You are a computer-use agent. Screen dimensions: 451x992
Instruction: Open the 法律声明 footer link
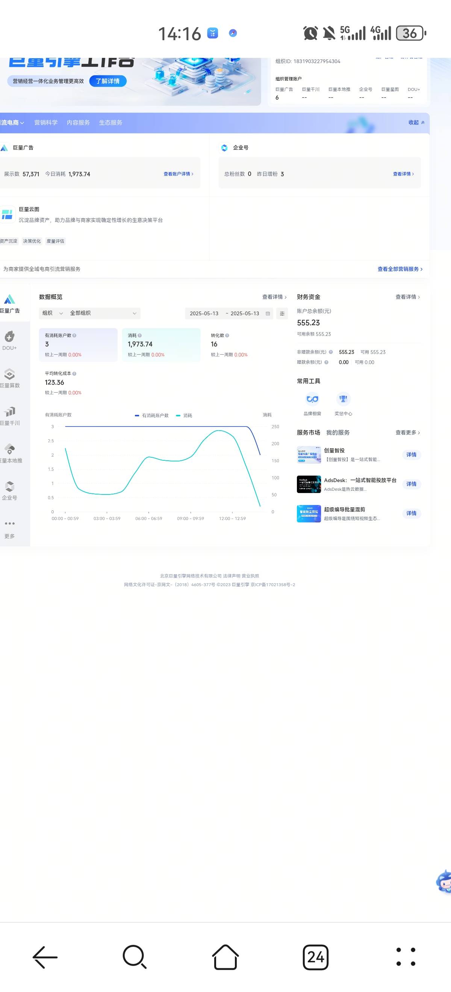(x=232, y=576)
